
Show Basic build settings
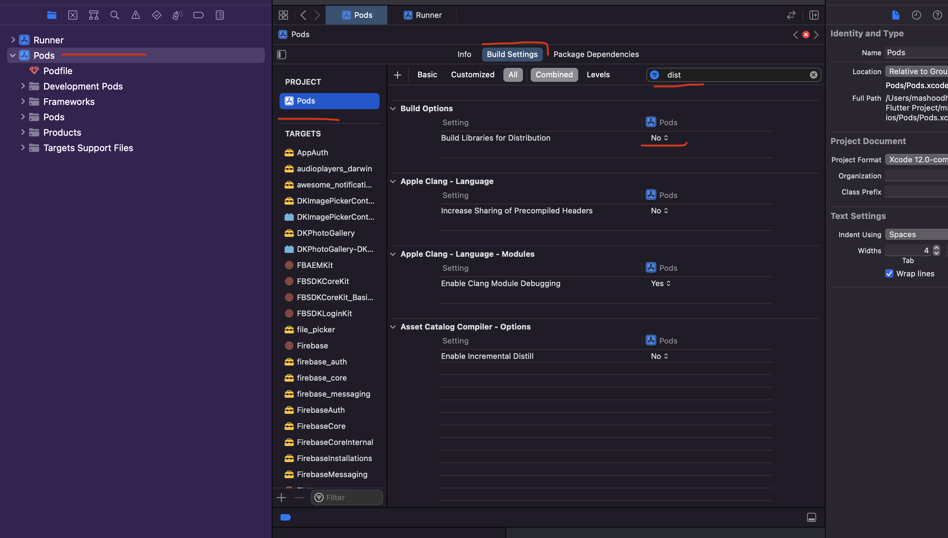click(x=427, y=75)
